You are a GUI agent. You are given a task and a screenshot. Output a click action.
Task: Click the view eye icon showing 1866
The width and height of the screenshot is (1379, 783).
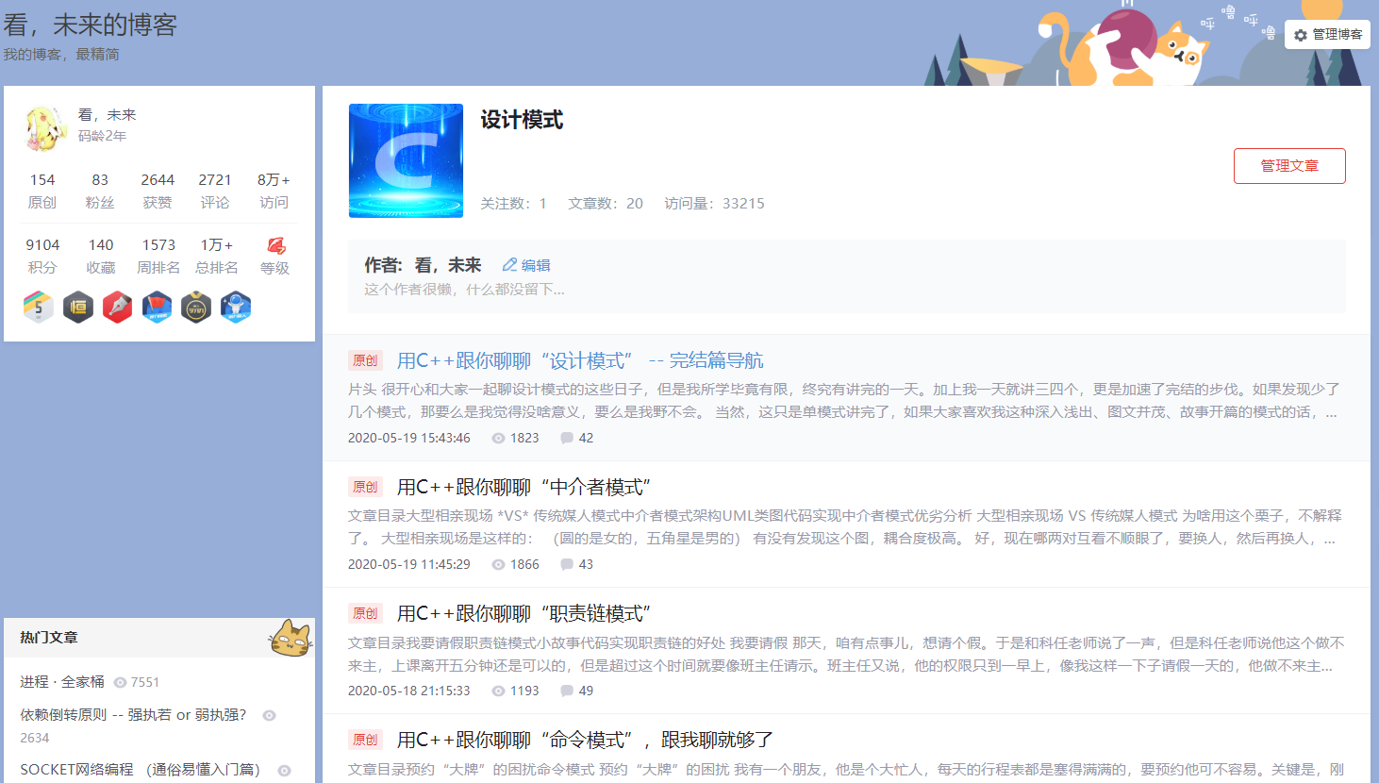point(498,564)
